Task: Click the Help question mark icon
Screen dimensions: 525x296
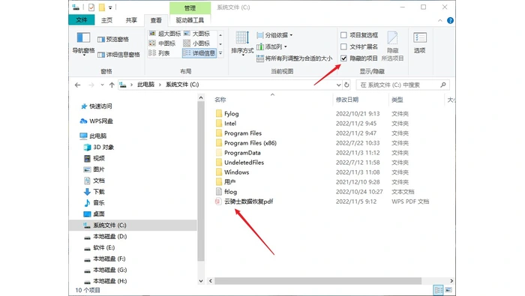Action: [x=450, y=20]
